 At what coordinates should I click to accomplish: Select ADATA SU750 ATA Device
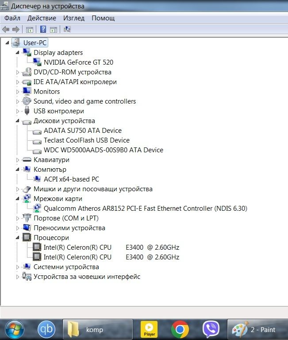pyautogui.click(x=83, y=131)
